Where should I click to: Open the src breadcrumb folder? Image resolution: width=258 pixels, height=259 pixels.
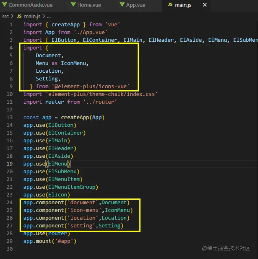click(x=5, y=16)
